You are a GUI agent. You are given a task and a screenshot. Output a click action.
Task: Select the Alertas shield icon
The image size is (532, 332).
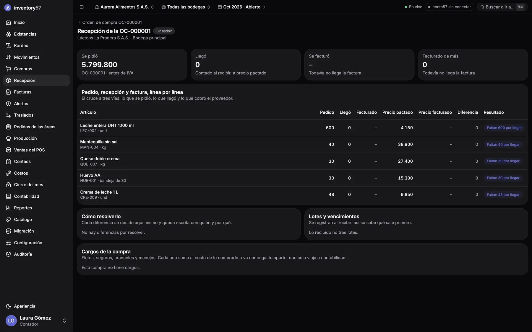[x=9, y=104]
